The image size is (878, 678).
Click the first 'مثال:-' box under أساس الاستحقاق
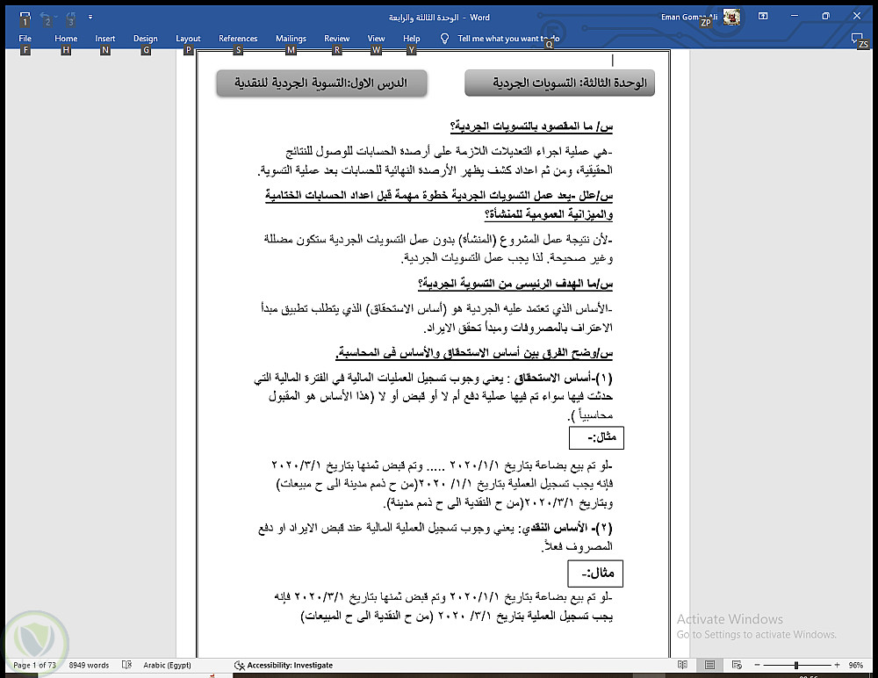pyautogui.click(x=596, y=437)
